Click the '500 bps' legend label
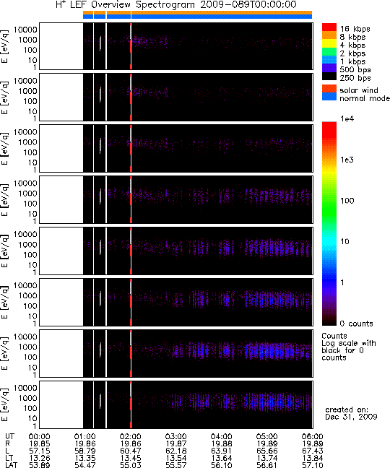 click(x=355, y=69)
